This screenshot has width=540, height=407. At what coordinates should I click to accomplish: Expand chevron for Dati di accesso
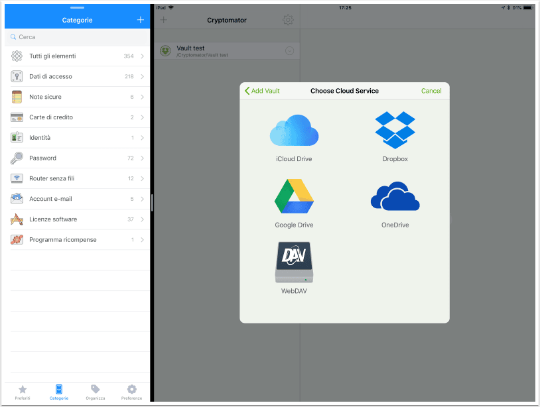coord(143,76)
